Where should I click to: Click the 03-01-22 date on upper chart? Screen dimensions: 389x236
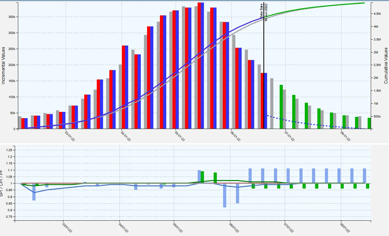(x=70, y=137)
